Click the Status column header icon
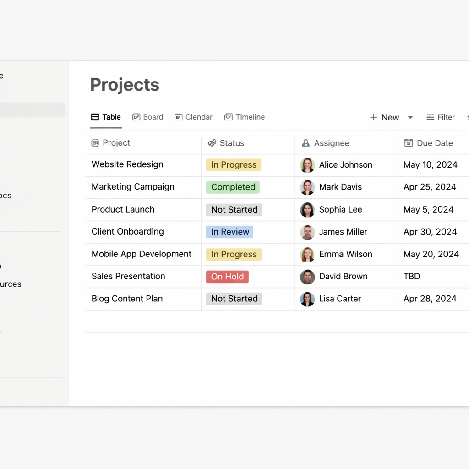 click(x=212, y=143)
